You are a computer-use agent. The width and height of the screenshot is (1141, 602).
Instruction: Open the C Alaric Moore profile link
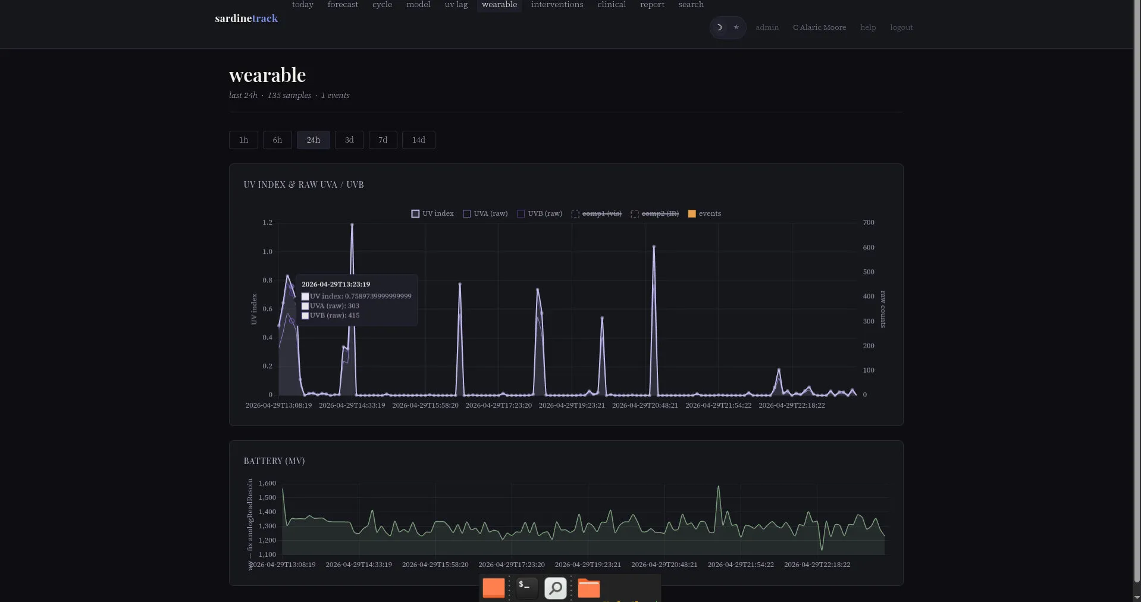(x=819, y=27)
